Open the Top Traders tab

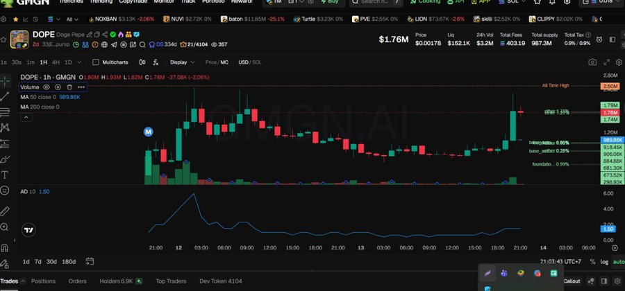171,281
